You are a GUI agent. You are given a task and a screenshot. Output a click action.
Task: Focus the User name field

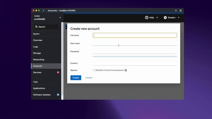[x=135, y=43]
